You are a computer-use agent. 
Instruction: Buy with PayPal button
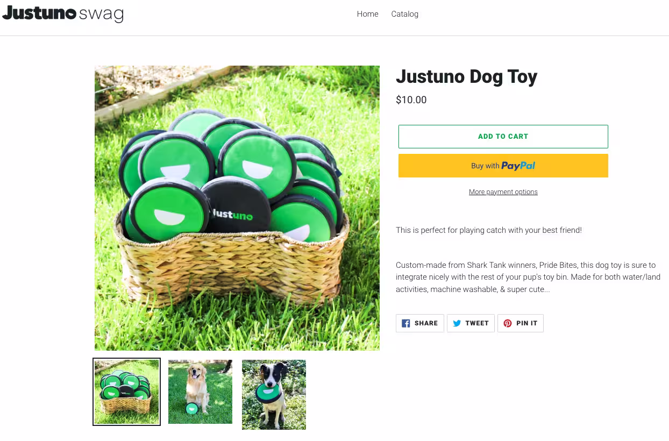click(x=503, y=166)
